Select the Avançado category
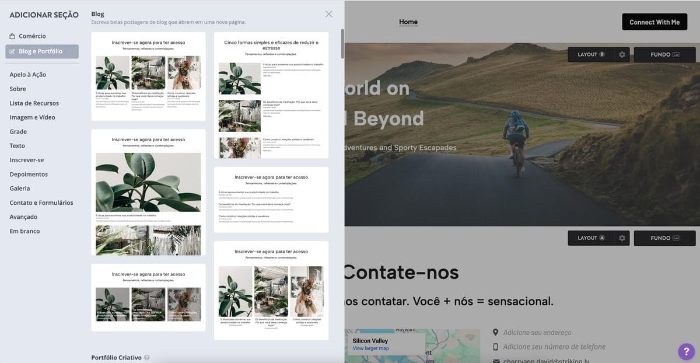The width and height of the screenshot is (700, 363). point(23,217)
